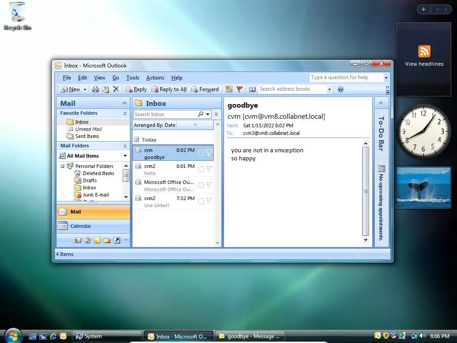Open the Help menu
Screen dimensions: 457x343
click(177, 78)
